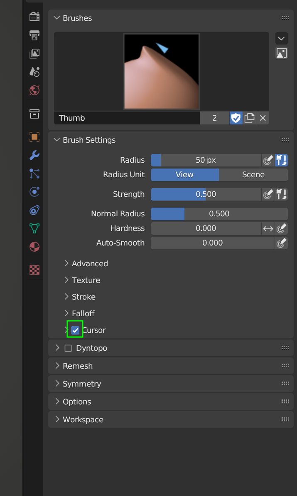Open the Object properties tab (orange square)
The width and height of the screenshot is (297, 496).
[x=34, y=136]
